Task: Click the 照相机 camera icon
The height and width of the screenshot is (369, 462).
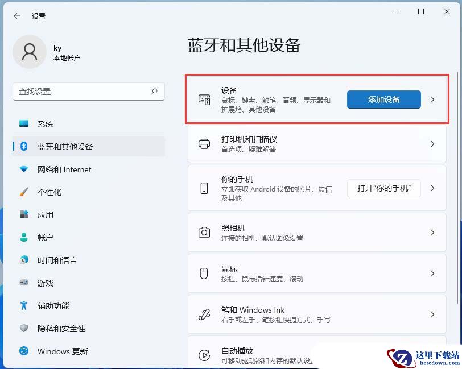Action: pyautogui.click(x=204, y=233)
